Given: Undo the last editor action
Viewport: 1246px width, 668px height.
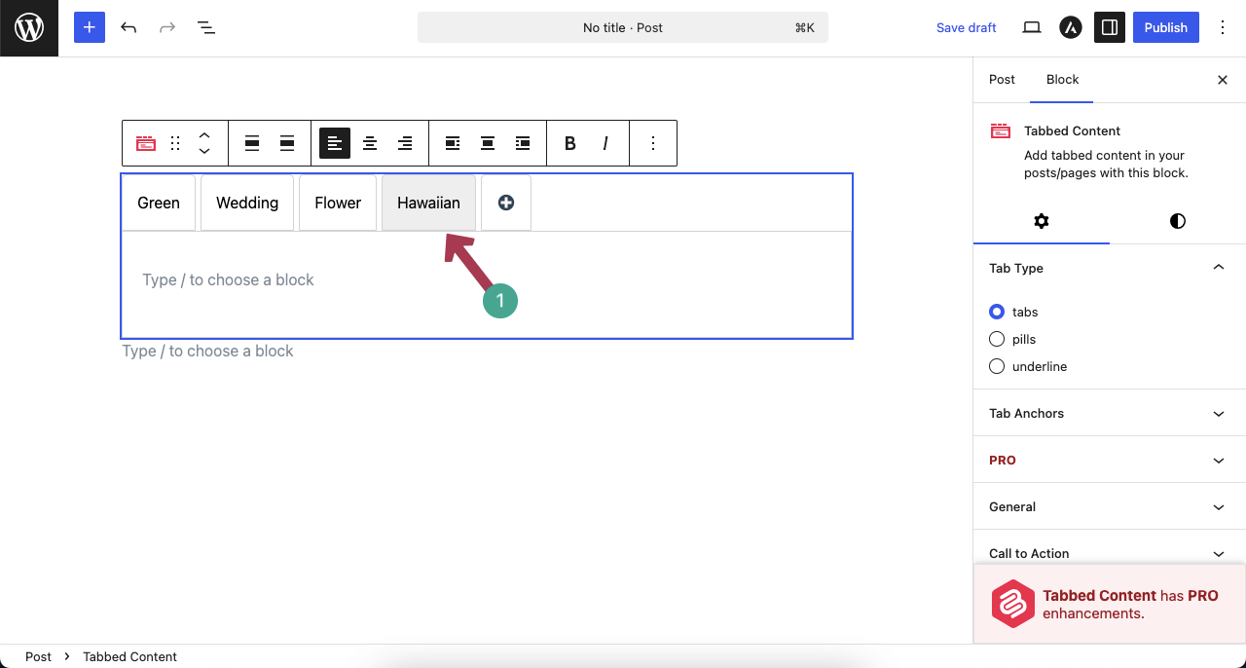Looking at the screenshot, I should coord(128,27).
